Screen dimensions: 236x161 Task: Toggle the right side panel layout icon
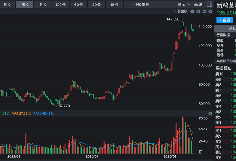209,5
